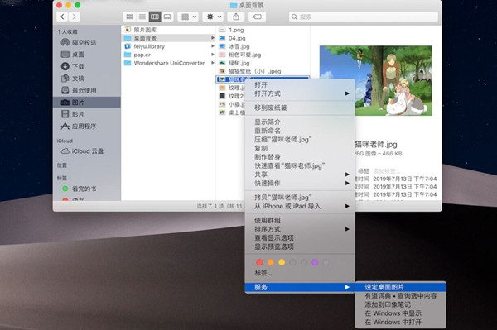Viewport: 497px width, 330px height.
Task: Expand the feiyu.library arrow
Action: coord(212,46)
